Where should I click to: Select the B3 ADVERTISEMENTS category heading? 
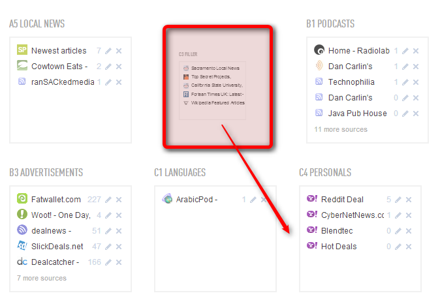pos(46,172)
